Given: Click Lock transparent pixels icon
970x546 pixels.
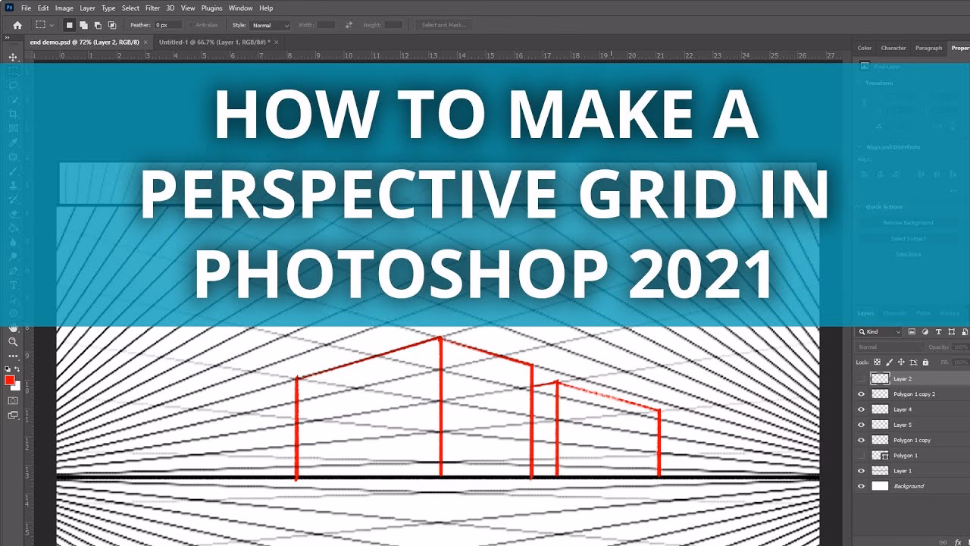Looking at the screenshot, I should click(878, 362).
